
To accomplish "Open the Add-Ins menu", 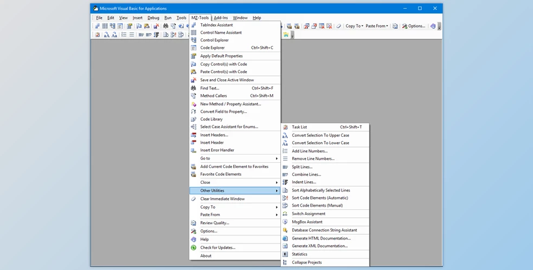I will [221, 18].
